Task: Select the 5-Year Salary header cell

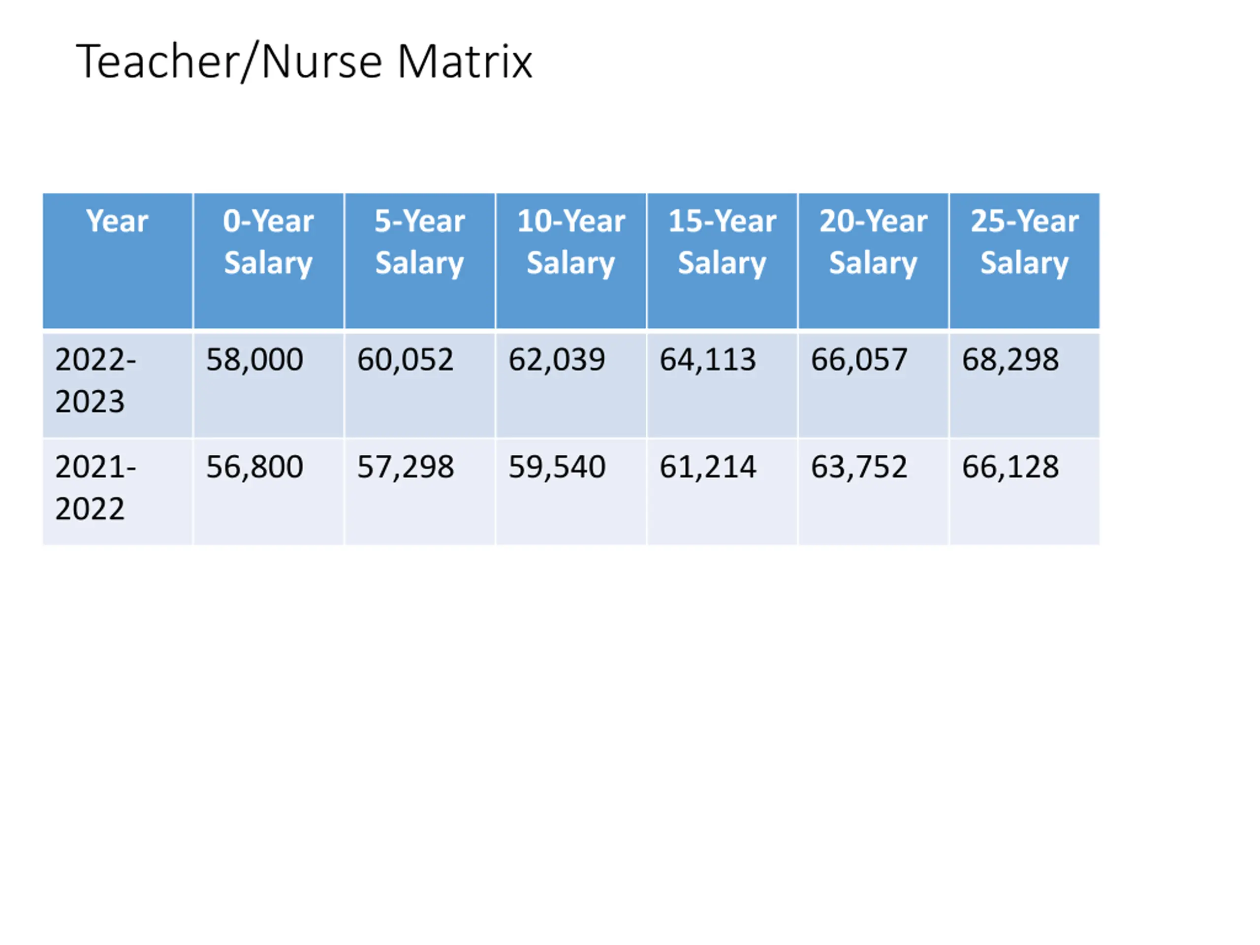Action: coord(420,261)
